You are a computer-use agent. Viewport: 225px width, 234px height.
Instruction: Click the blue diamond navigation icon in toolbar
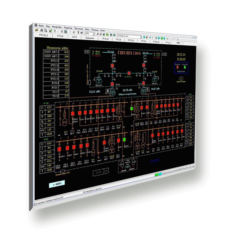pyautogui.click(x=150, y=38)
